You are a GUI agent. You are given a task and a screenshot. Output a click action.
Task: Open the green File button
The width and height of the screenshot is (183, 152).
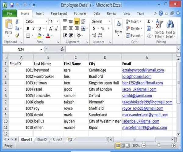9,13
